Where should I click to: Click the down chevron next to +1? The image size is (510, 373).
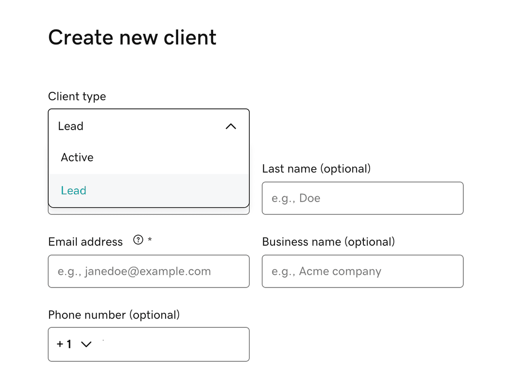click(x=86, y=344)
